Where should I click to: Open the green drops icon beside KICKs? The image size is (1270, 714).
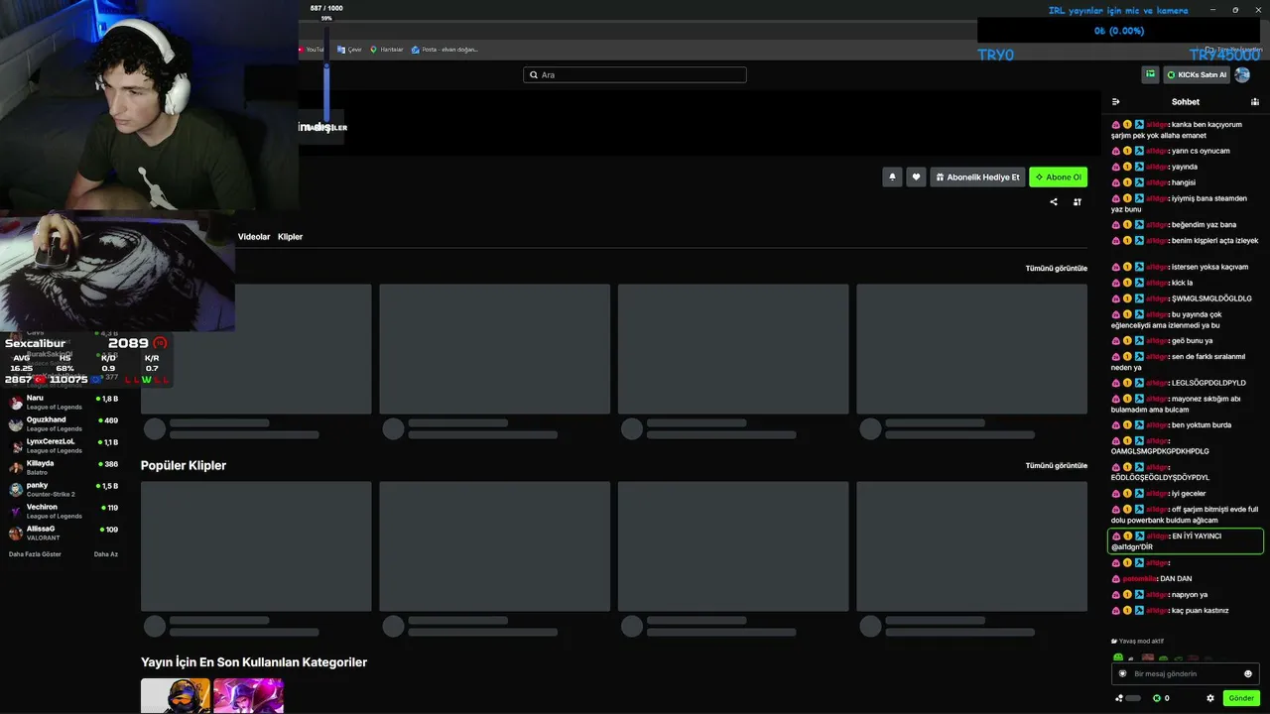pyautogui.click(x=1150, y=74)
